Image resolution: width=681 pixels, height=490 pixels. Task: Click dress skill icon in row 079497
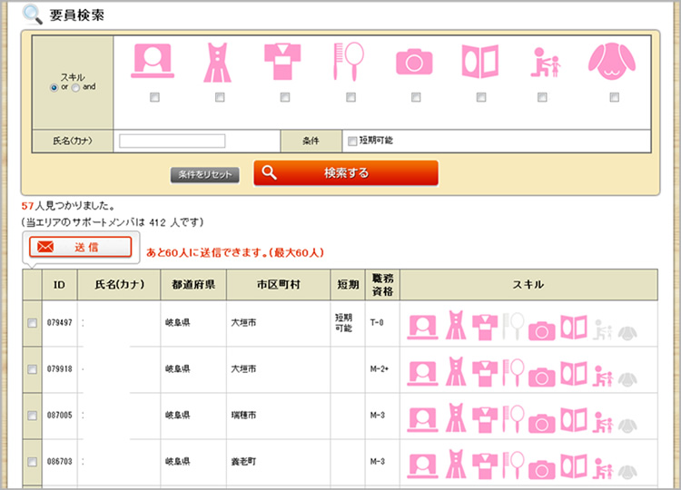tap(456, 325)
